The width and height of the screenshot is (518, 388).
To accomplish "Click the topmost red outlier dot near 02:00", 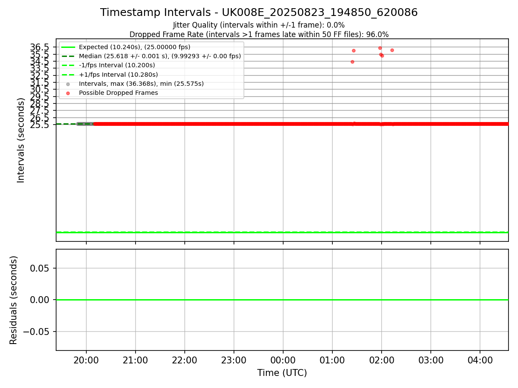I will [x=380, y=48].
